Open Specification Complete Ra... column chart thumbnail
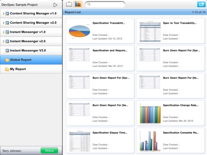 coord(150,141)
